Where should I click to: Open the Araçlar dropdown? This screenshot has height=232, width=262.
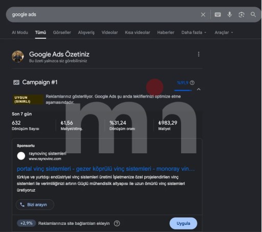(224, 32)
